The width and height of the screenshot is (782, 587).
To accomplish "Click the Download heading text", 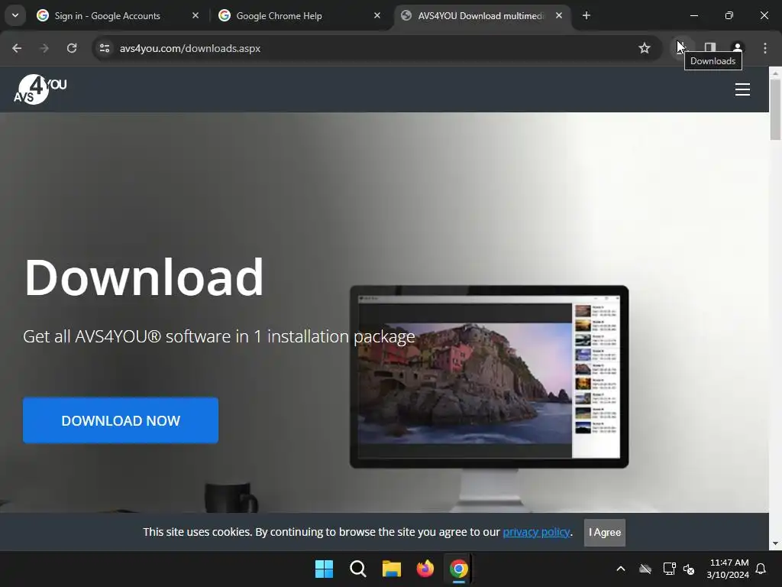I will pyautogui.click(x=144, y=277).
